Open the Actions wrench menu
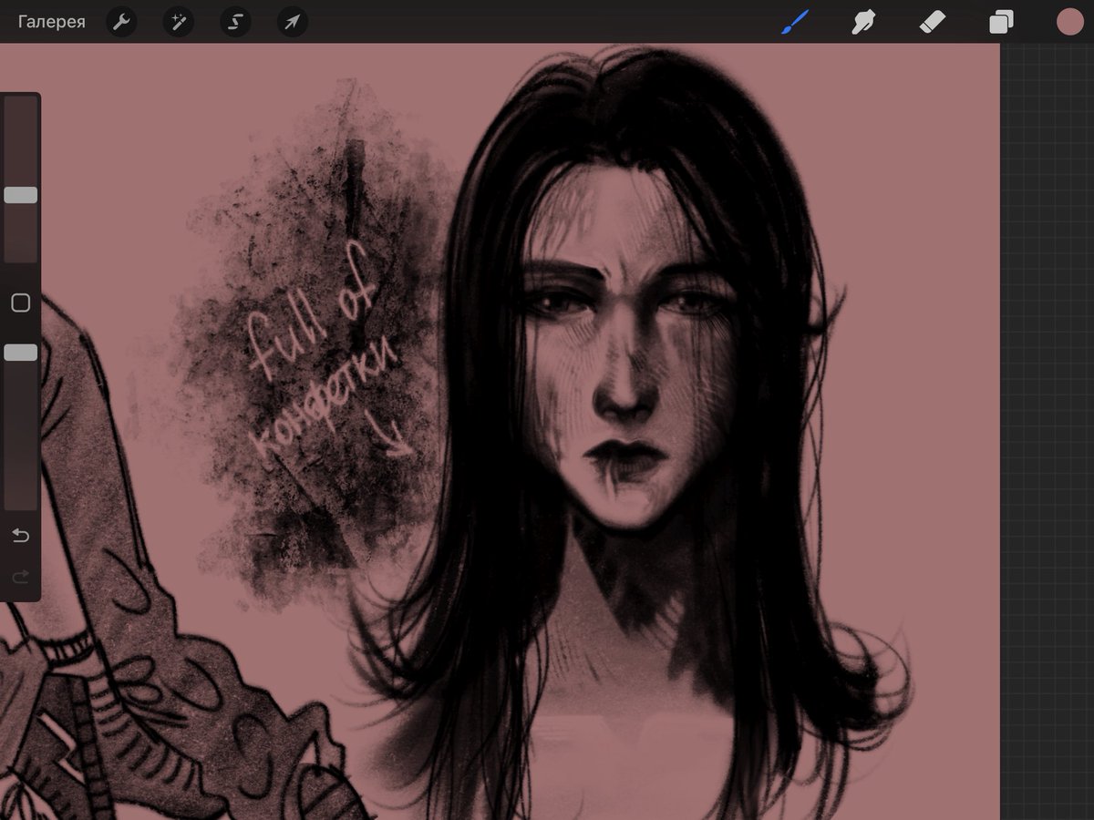The height and width of the screenshot is (820, 1094). (x=121, y=22)
